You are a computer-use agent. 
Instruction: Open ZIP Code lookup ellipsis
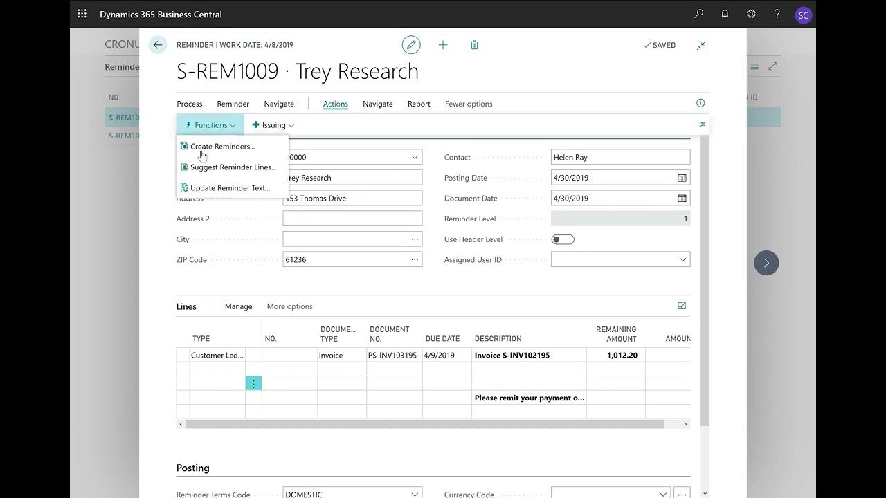(x=415, y=260)
